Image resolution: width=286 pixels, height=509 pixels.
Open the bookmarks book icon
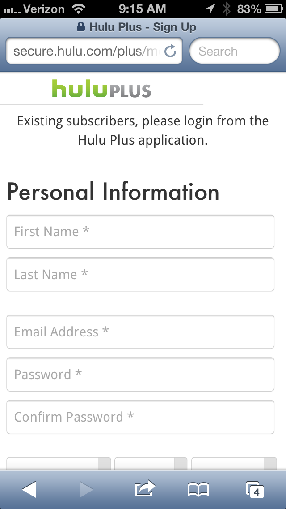[198, 489]
